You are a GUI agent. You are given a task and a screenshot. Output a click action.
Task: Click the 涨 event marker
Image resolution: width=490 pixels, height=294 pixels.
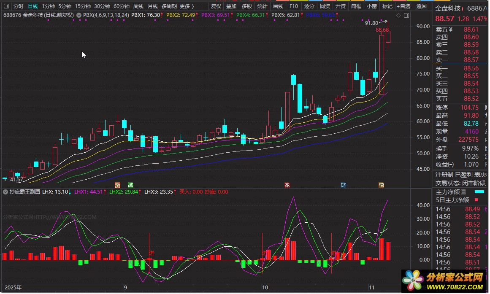tap(287, 185)
